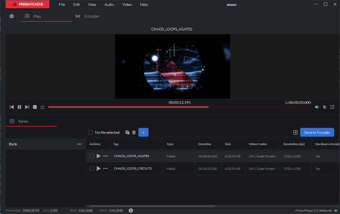Sort by Tag column header
Screen dimensions: 340x214
tap(116, 144)
